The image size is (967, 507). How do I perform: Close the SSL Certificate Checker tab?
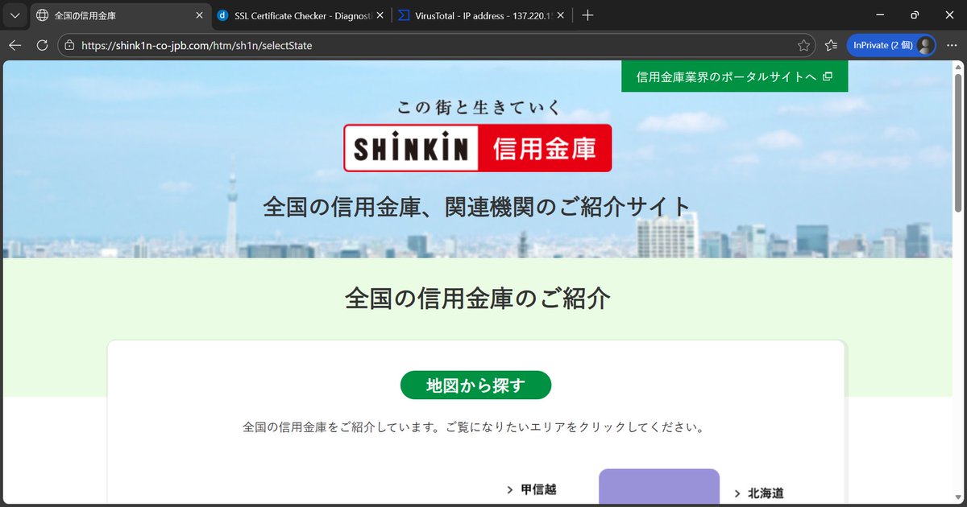point(380,15)
